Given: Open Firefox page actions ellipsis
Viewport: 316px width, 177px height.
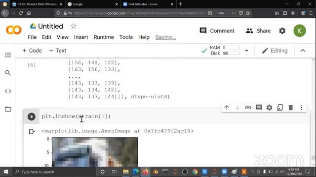Looking at the screenshot, I should (x=234, y=13).
